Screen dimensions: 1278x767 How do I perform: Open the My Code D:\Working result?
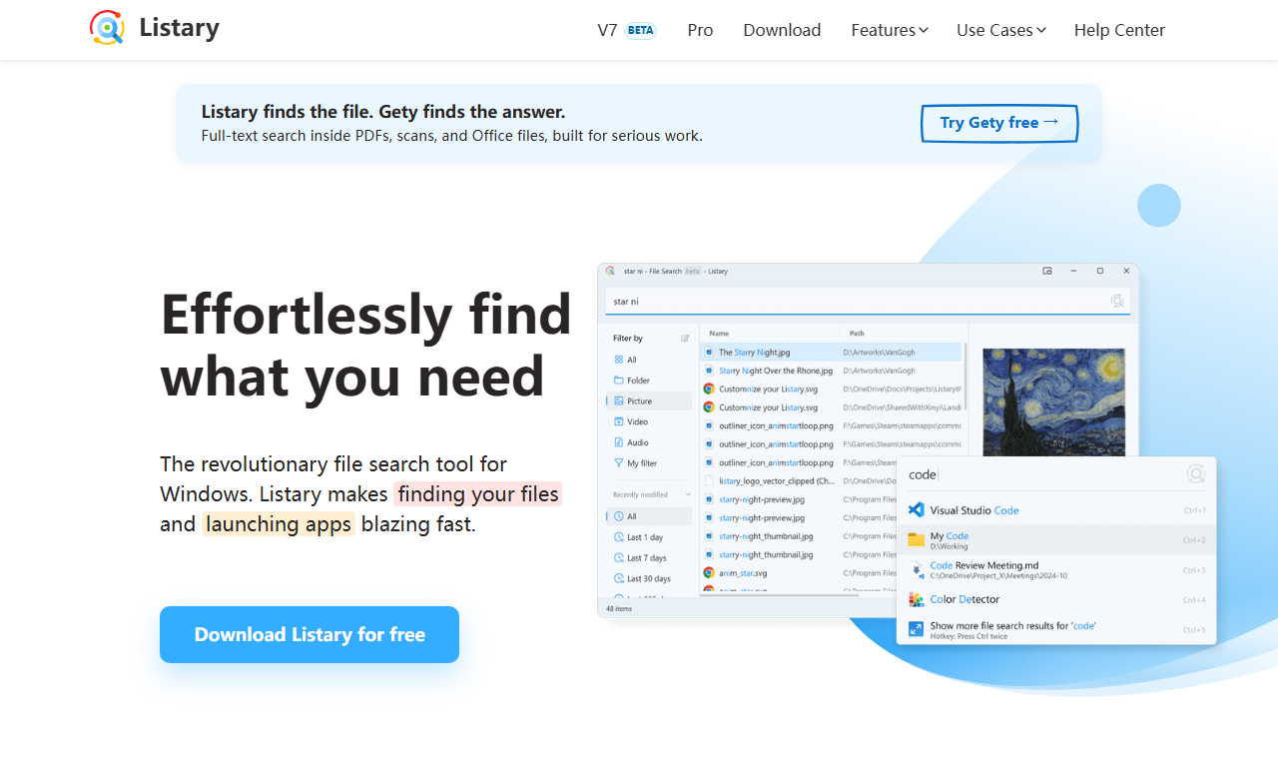(x=1056, y=539)
